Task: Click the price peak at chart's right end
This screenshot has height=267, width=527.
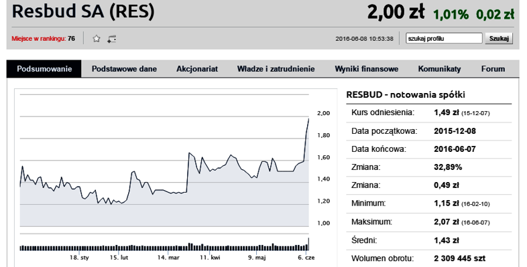Action: [308, 118]
